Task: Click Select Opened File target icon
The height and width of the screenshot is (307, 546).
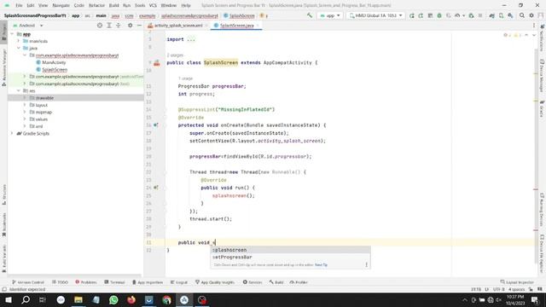Action: click(x=100, y=26)
